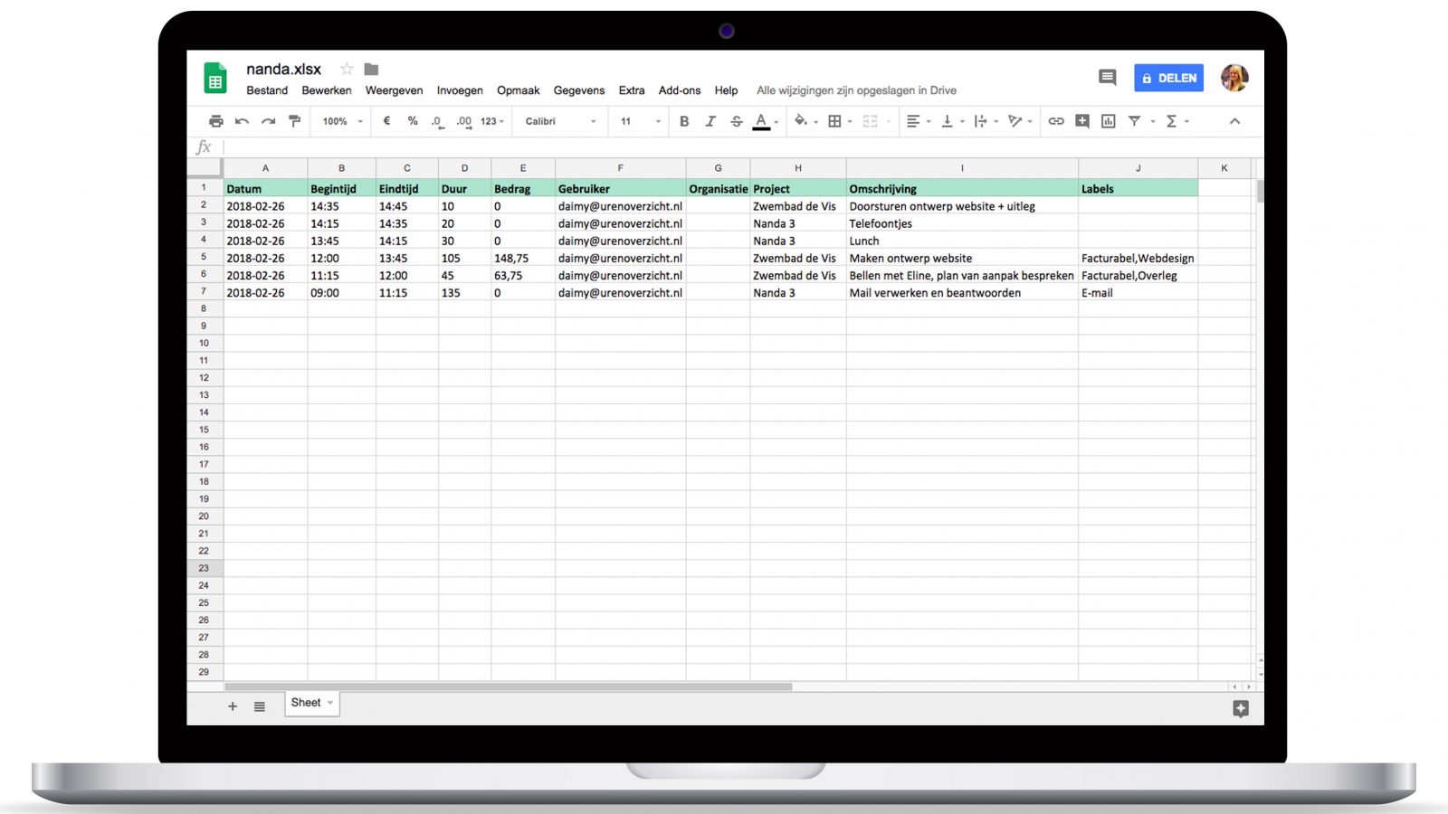The height and width of the screenshot is (814, 1448).
Task: Click the cell with value 148,75
Action: (523, 258)
